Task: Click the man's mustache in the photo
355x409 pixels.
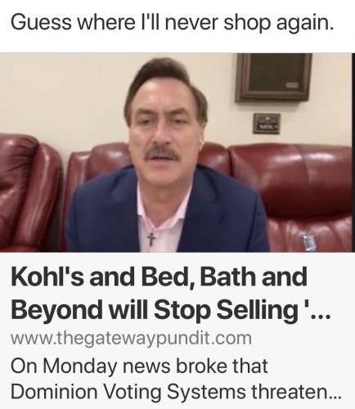Action: coord(161,153)
